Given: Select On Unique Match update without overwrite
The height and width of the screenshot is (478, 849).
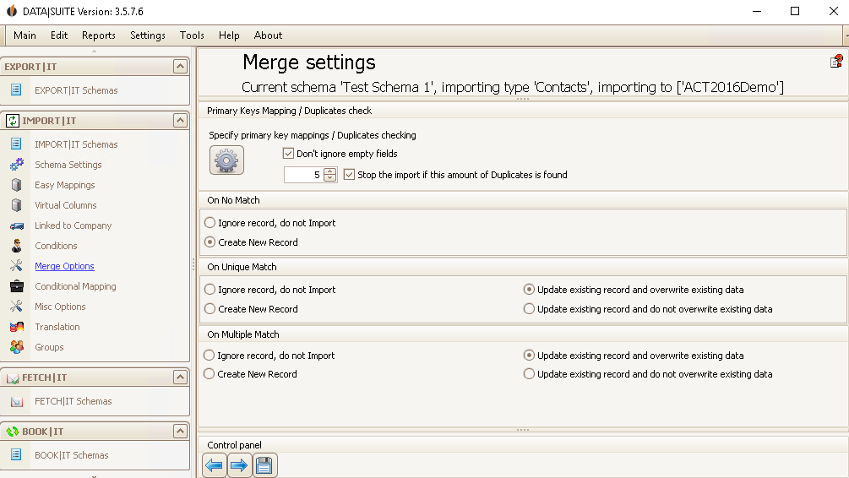Looking at the screenshot, I should [x=529, y=309].
